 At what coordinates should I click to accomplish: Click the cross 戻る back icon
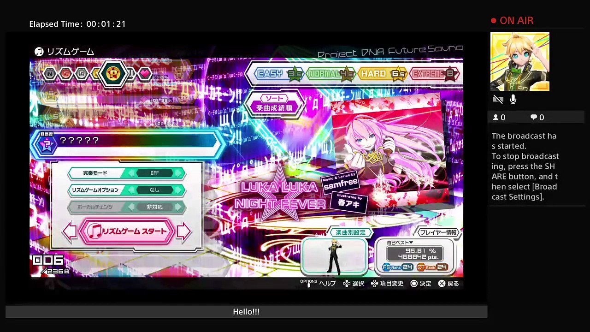pyautogui.click(x=442, y=284)
